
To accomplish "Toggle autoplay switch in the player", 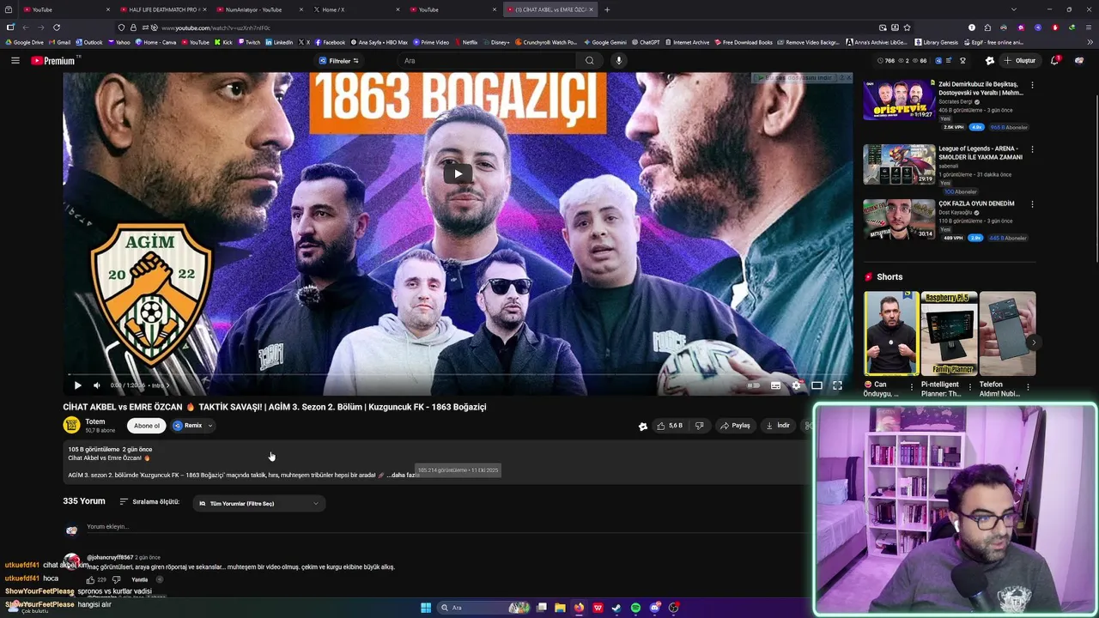I will point(754,385).
